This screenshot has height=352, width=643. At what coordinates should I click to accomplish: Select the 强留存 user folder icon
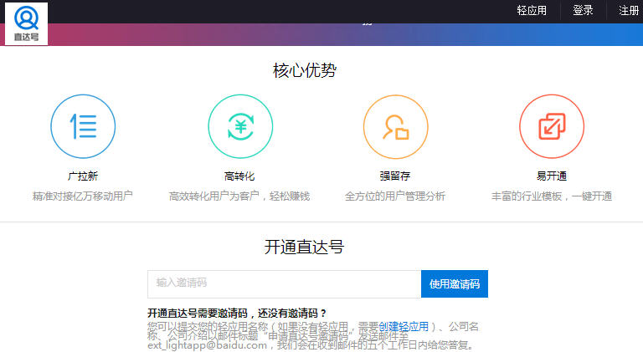(x=396, y=126)
